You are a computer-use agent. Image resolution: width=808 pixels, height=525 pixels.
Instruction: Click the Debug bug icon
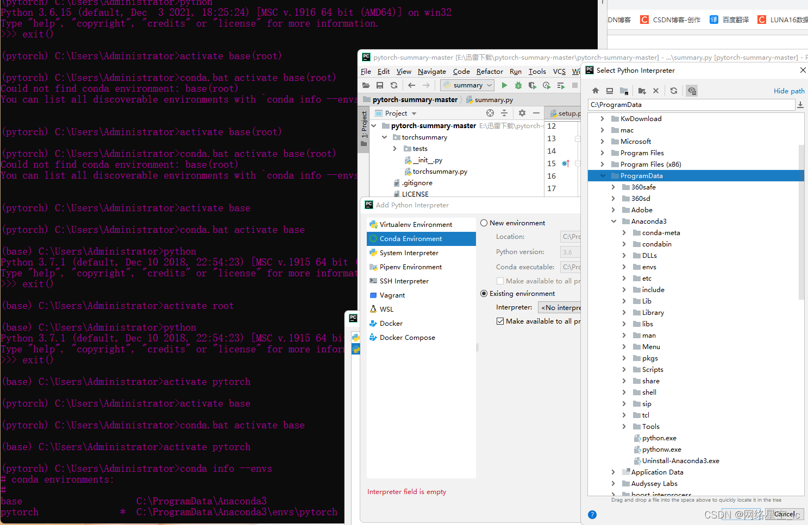[x=518, y=85]
